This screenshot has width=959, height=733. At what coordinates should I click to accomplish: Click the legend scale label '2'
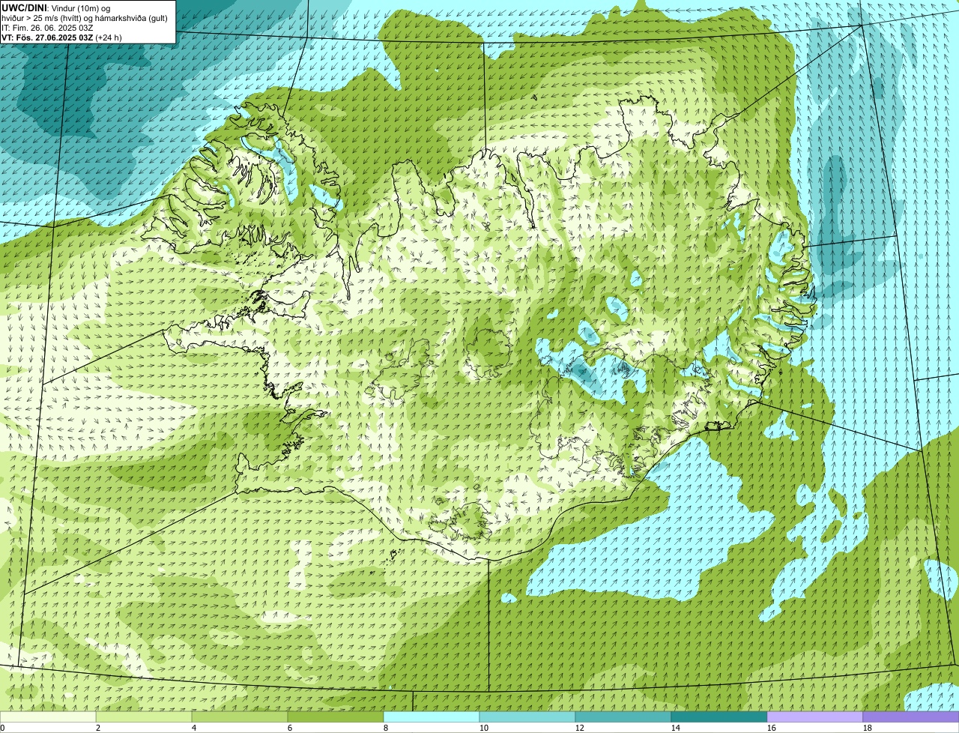pos(98,728)
